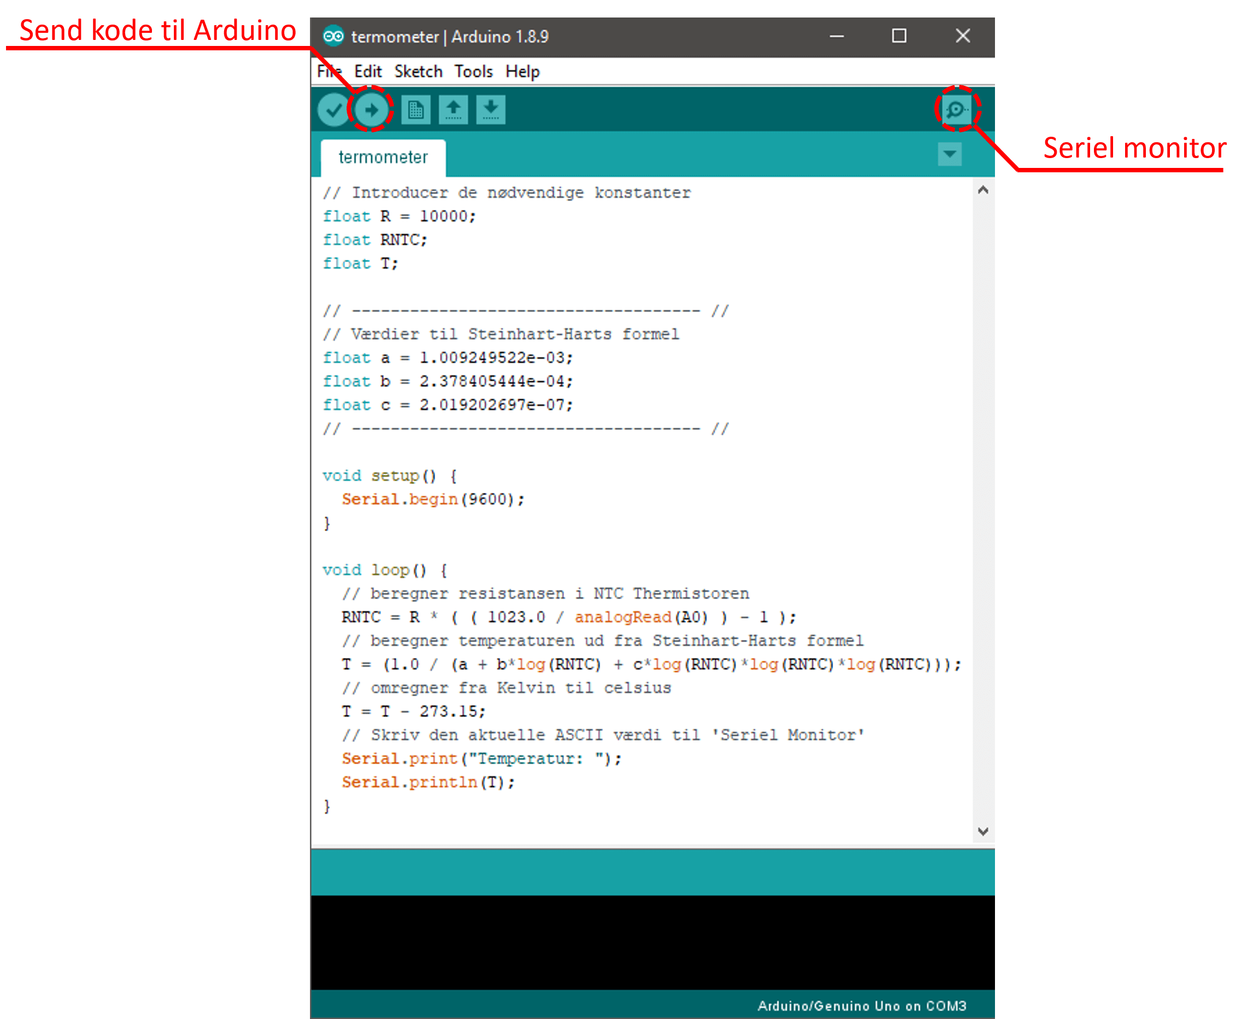Click the editor scrollbar down arrow
Viewport: 1247px width, 1019px height.
(983, 831)
